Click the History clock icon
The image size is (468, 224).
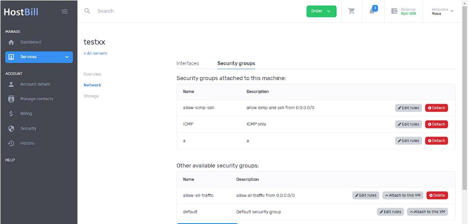(11, 143)
